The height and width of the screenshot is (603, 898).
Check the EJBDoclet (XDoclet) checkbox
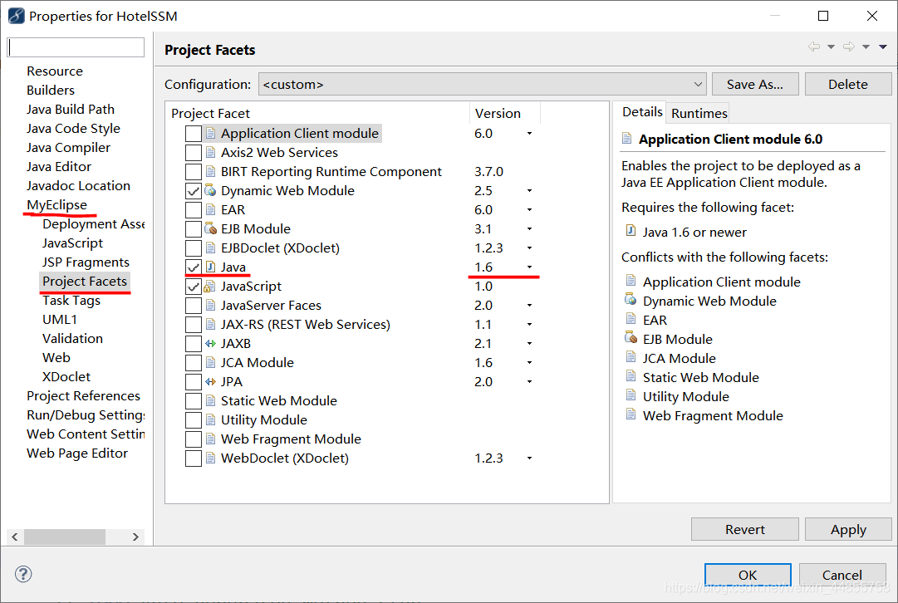[x=193, y=248]
